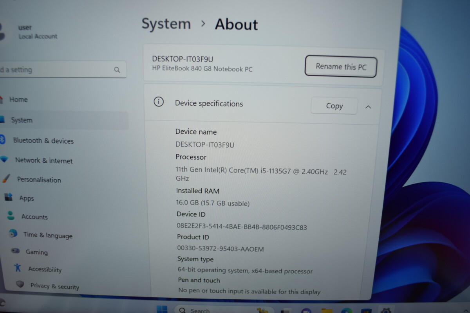Click the Pen and touch label
This screenshot has height=313, width=470.
[199, 280]
